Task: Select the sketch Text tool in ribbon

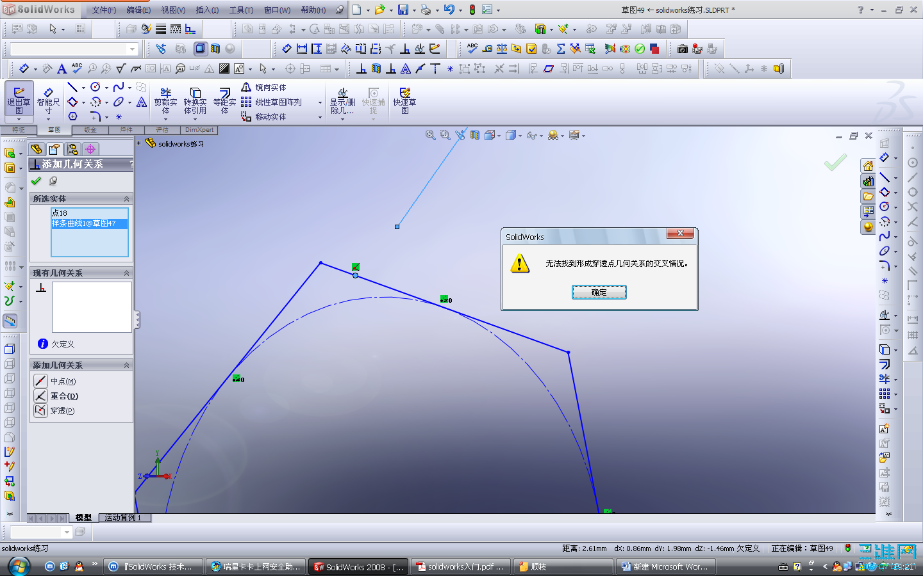Action: point(142,102)
